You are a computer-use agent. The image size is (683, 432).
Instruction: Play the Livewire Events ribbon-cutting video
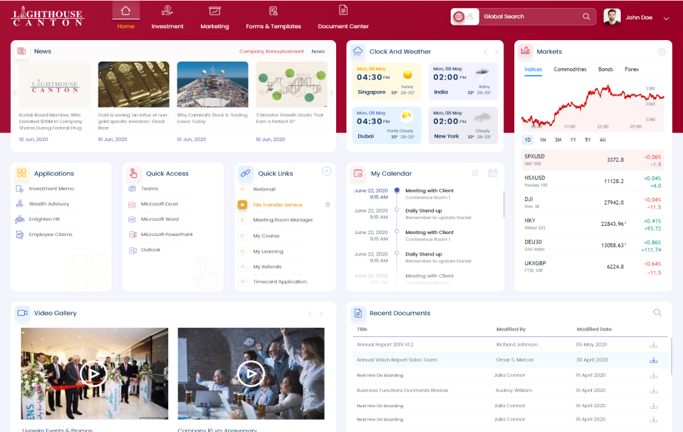[x=94, y=374]
